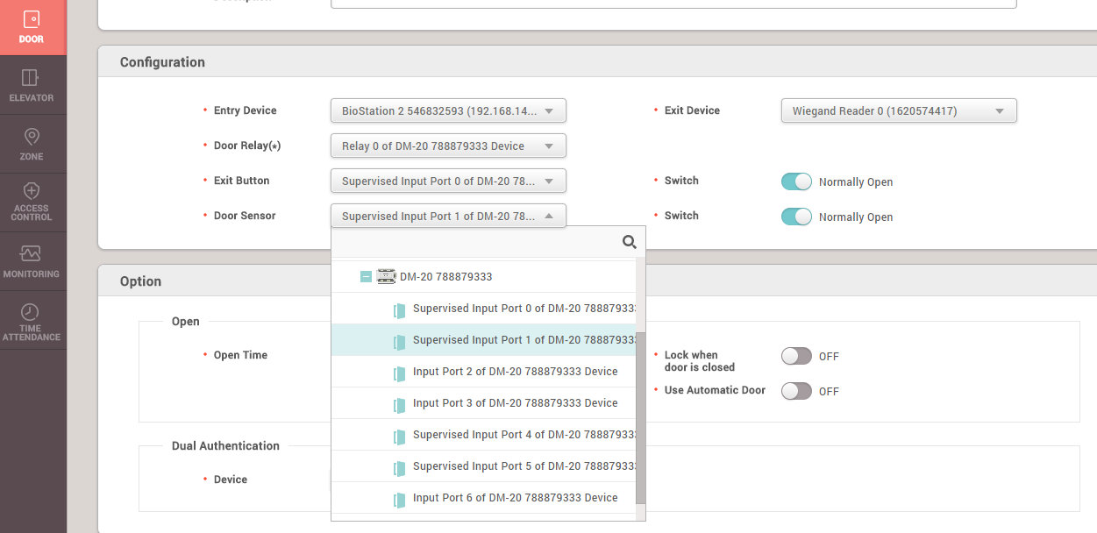The image size is (1097, 533).
Task: Turn on Use Automatic Door
Action: point(796,391)
